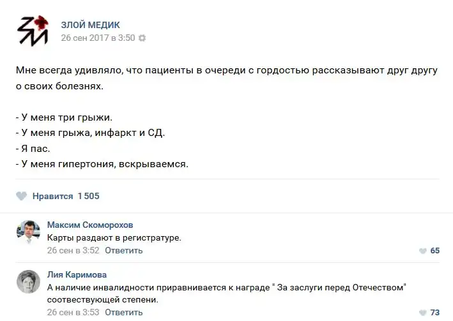Click the gear icon beside post date
Screen dimensions: 453x321
point(142,38)
